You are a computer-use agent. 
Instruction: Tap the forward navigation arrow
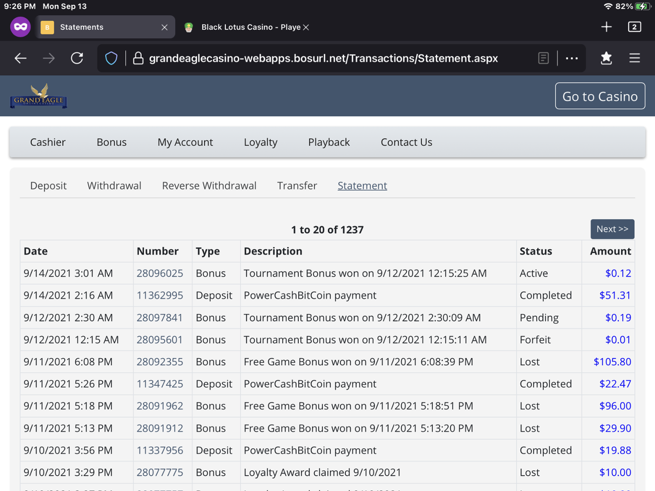(x=48, y=58)
